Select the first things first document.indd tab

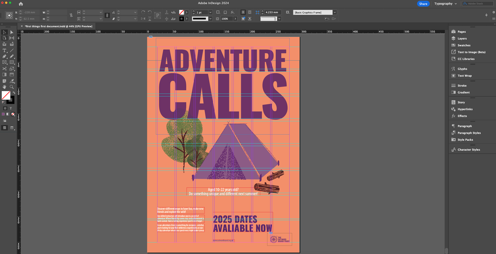pyautogui.click(x=59, y=26)
